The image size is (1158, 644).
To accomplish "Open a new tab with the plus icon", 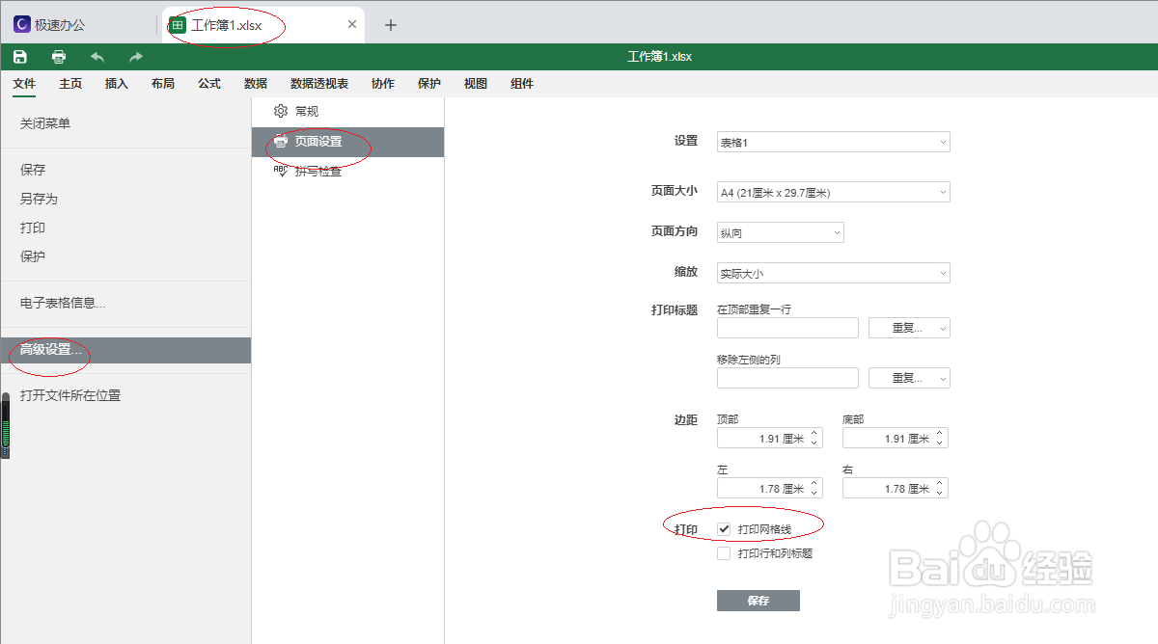I will pyautogui.click(x=390, y=24).
